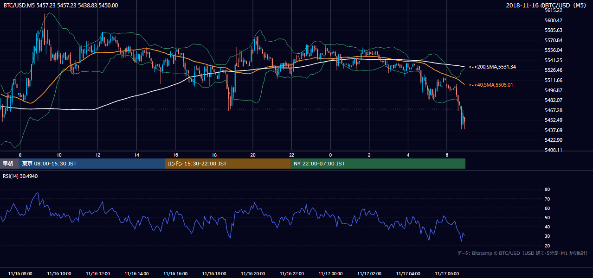Click price axis value 5615.22
The width and height of the screenshot is (593, 278).
[x=554, y=10]
